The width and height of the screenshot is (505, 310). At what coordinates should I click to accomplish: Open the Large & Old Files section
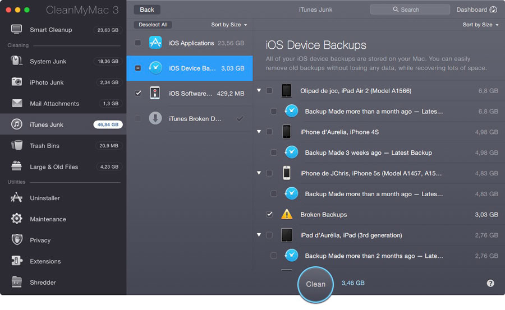[63, 166]
